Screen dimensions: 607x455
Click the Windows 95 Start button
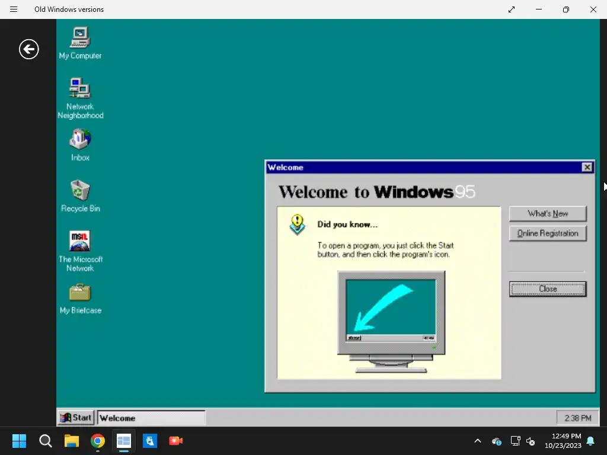tap(76, 418)
